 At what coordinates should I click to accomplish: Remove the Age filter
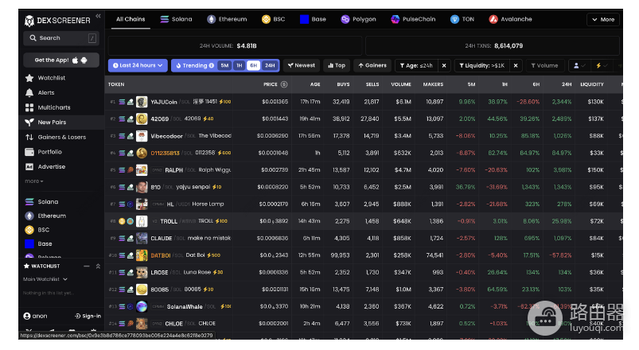[x=444, y=65]
